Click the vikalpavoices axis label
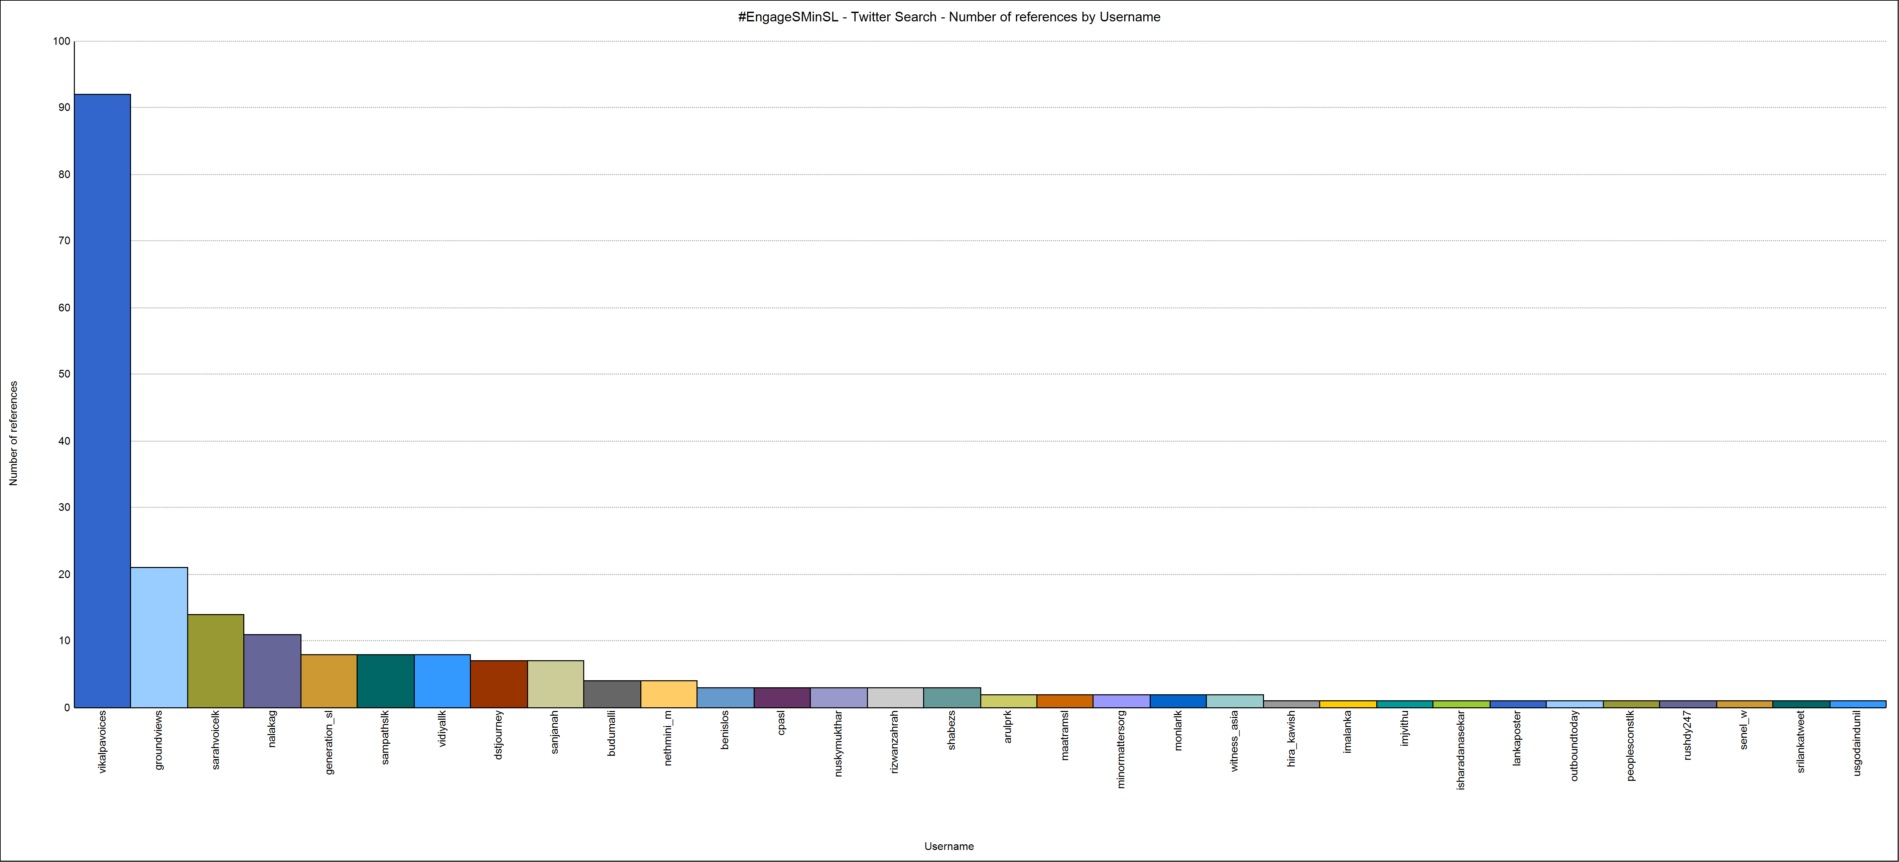The width and height of the screenshot is (1899, 862). [103, 742]
